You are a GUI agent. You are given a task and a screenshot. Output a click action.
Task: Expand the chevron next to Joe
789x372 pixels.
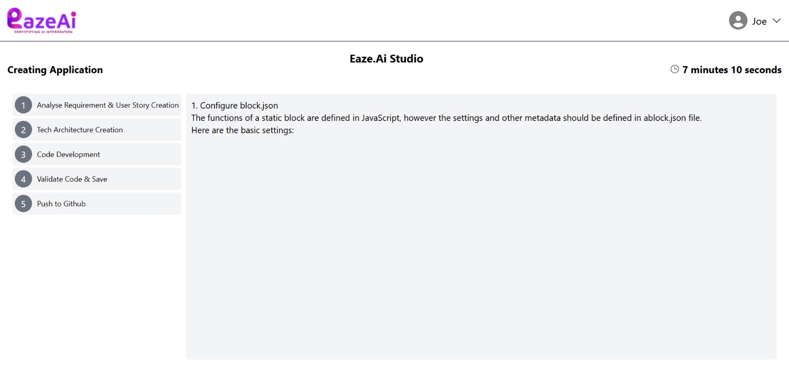point(777,21)
